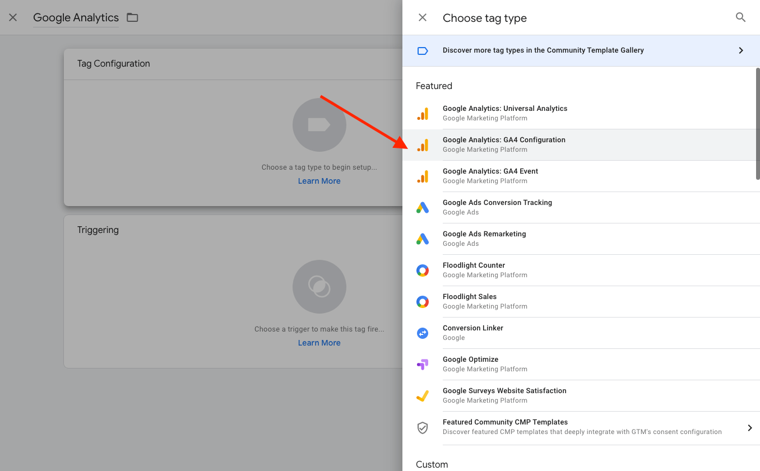Close the Google Analytics tag editor
This screenshot has height=471, width=760.
point(13,17)
